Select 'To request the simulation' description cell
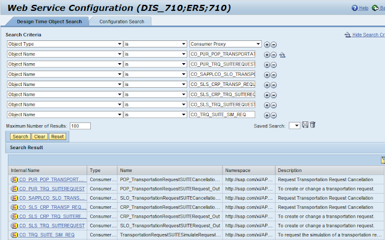 click(x=330, y=235)
